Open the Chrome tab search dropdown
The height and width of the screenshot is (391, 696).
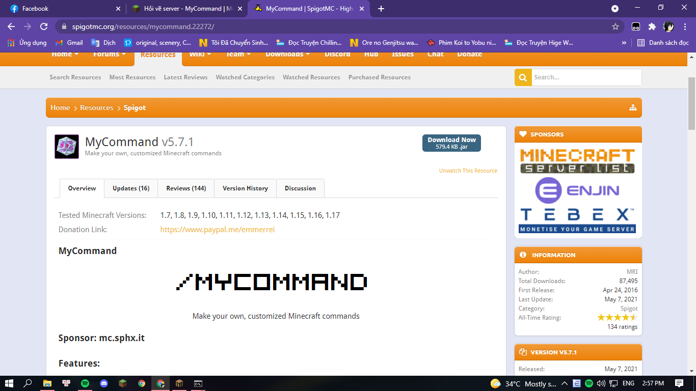coord(615,9)
